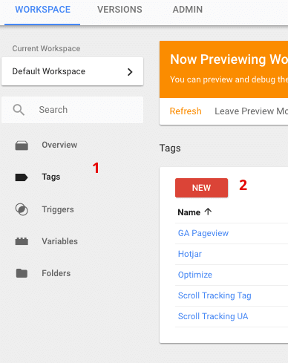Click the Triggers overlapping circles icon
Screen dimensions: 288x363
22,209
